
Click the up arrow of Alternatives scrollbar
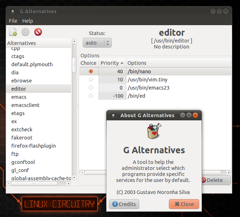[x=74, y=41]
